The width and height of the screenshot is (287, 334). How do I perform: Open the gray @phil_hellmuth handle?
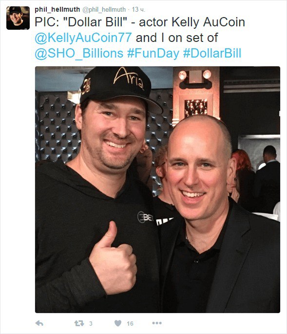point(104,10)
